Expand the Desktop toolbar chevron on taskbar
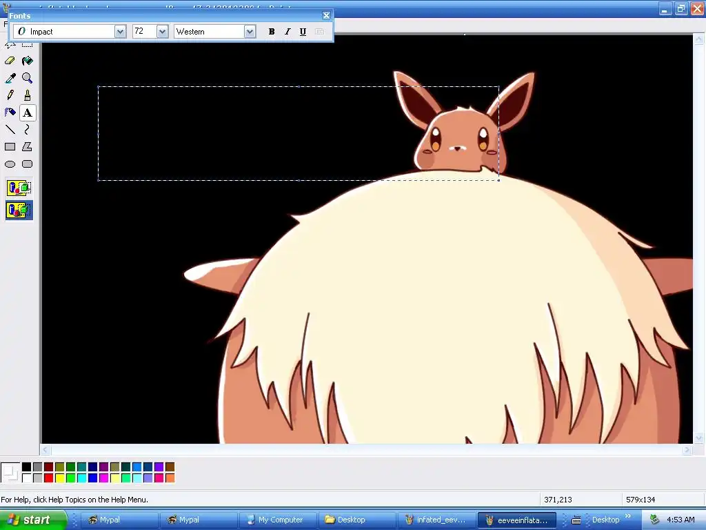The height and width of the screenshot is (530, 706). click(x=628, y=516)
